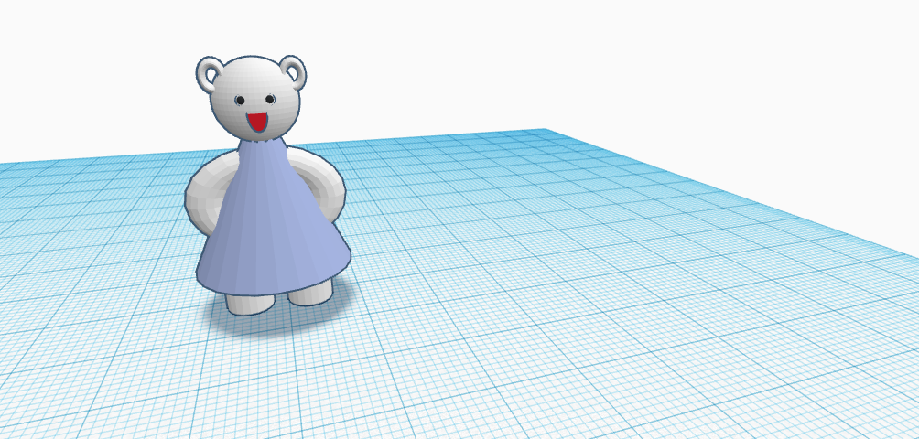Click the narrow top of the blue dress

264,146
